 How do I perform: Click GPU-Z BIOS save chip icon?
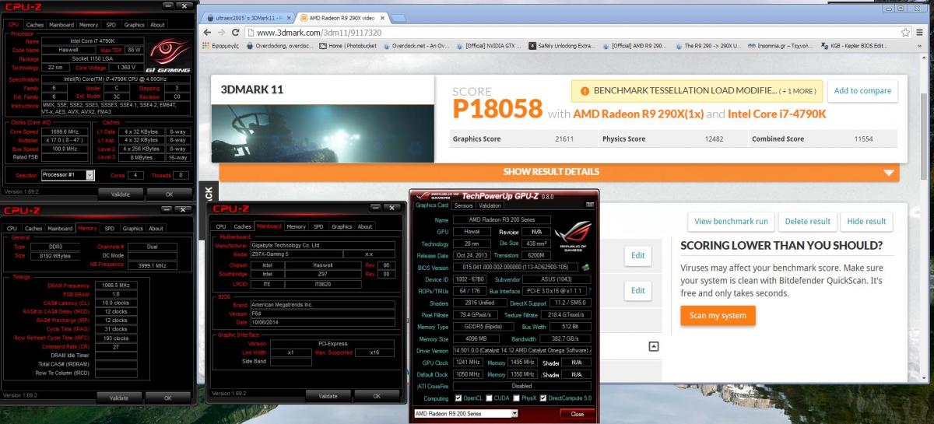[585, 267]
